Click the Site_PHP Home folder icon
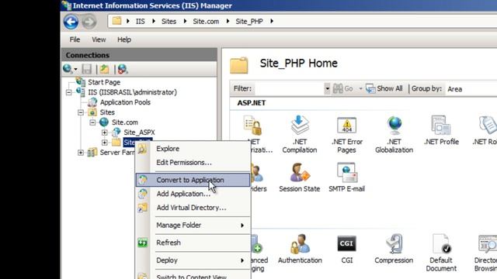Screen dimensions: 497x279 (239, 65)
